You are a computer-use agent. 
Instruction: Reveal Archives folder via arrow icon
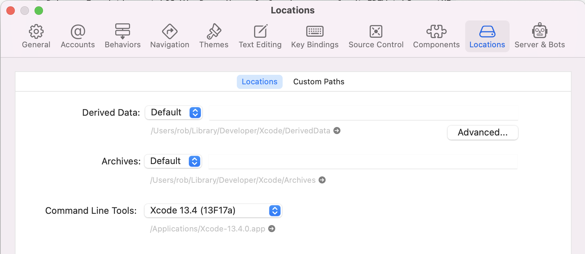pos(322,180)
